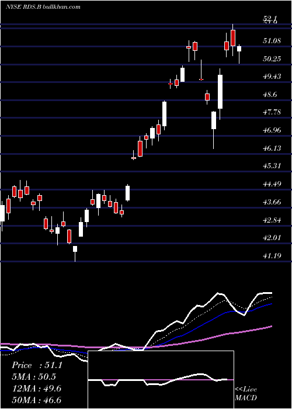Click the NYSE RDS.B bullkhan.com chart title
The image size is (292, 409).
tap(43, 7)
